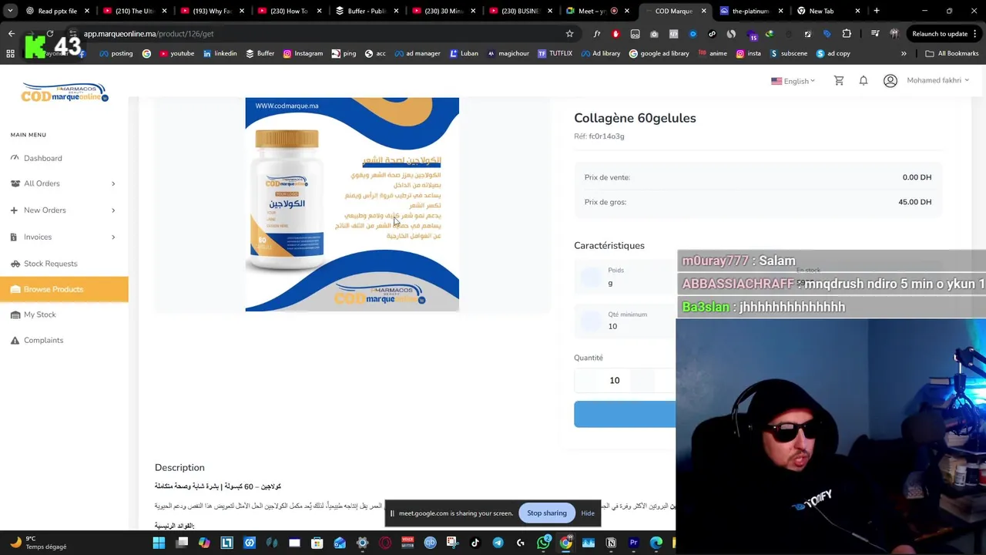
Task: Open the All Bookmarks folder
Action: pyautogui.click(x=952, y=53)
